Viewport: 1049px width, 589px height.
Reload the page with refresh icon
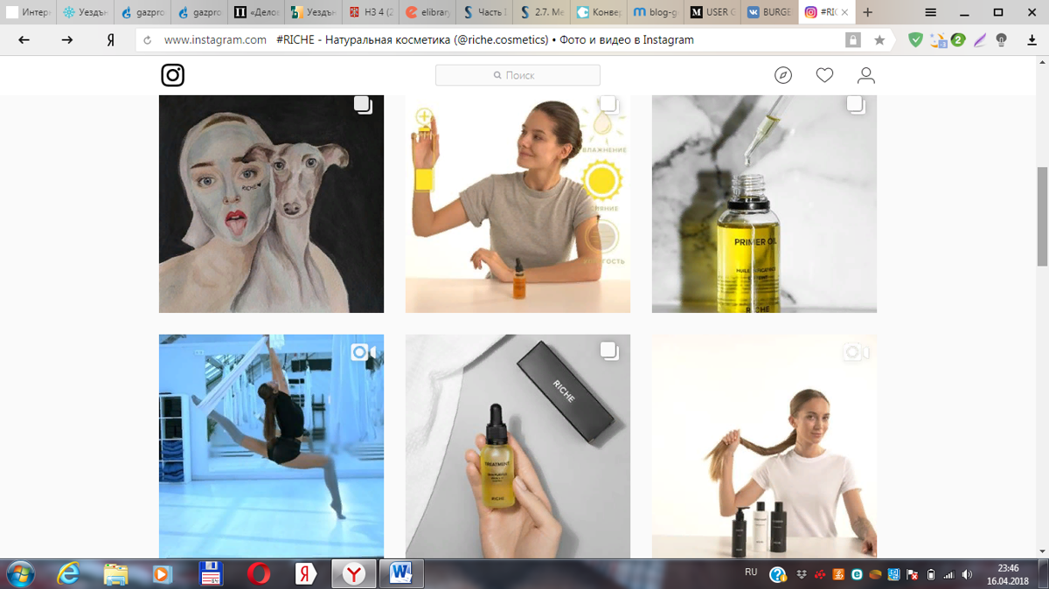point(147,40)
